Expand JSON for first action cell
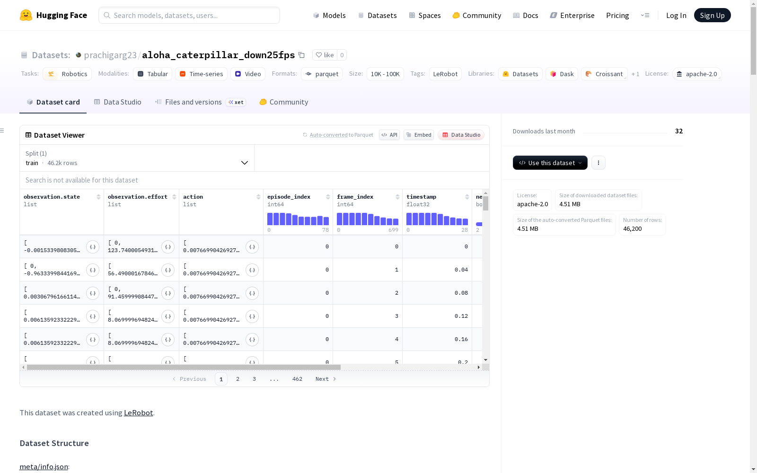This screenshot has height=473, width=757. coord(252,246)
